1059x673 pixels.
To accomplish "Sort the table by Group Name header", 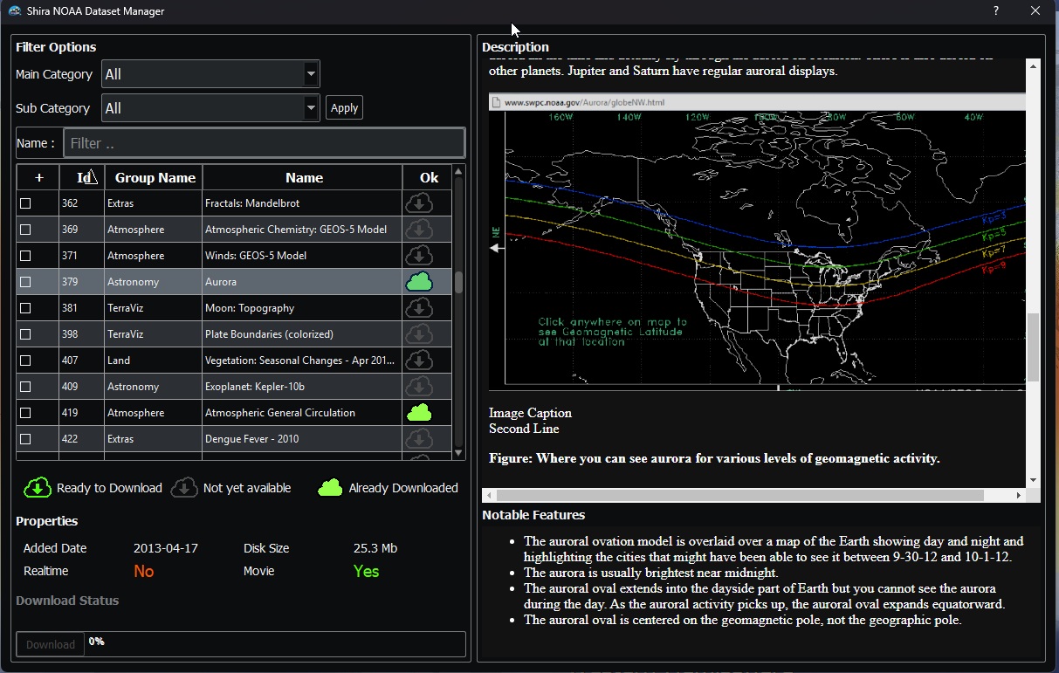I will [x=154, y=177].
